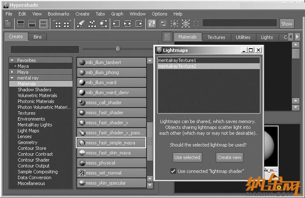Click the grayed-out icon beside search field
The image size is (305, 198).
tap(196, 24)
